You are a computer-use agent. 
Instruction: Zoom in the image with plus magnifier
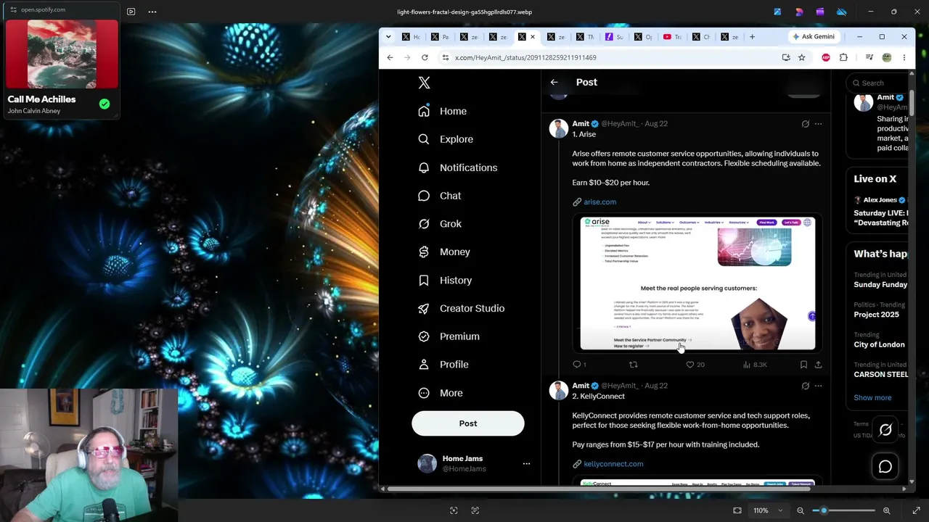pos(886,510)
